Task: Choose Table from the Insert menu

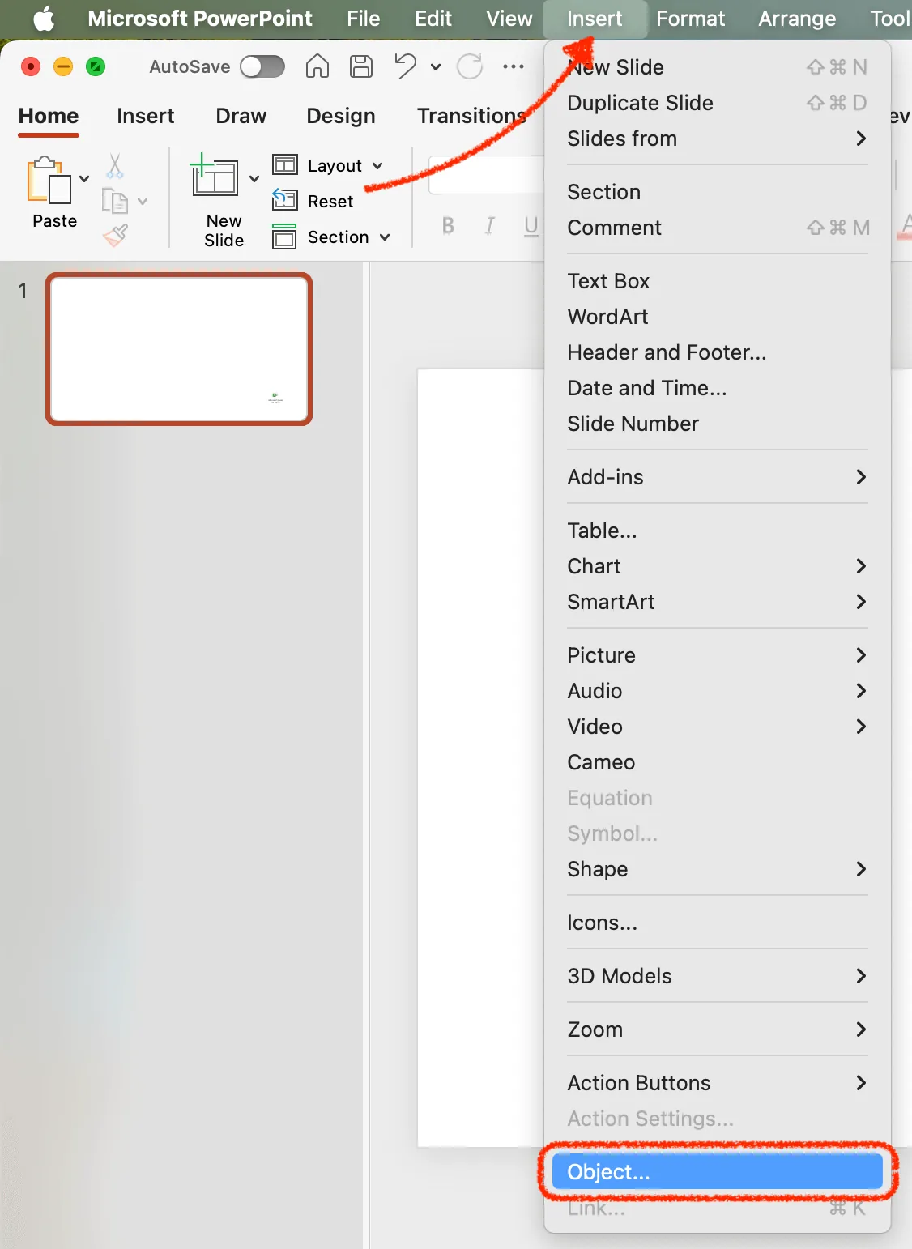Action: coord(717,531)
